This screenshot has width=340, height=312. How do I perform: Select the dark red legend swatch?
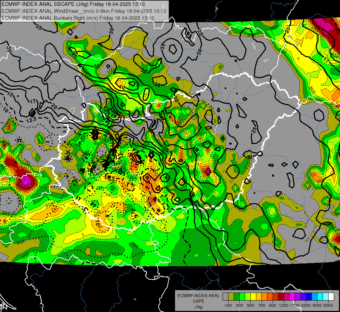(281, 297)
